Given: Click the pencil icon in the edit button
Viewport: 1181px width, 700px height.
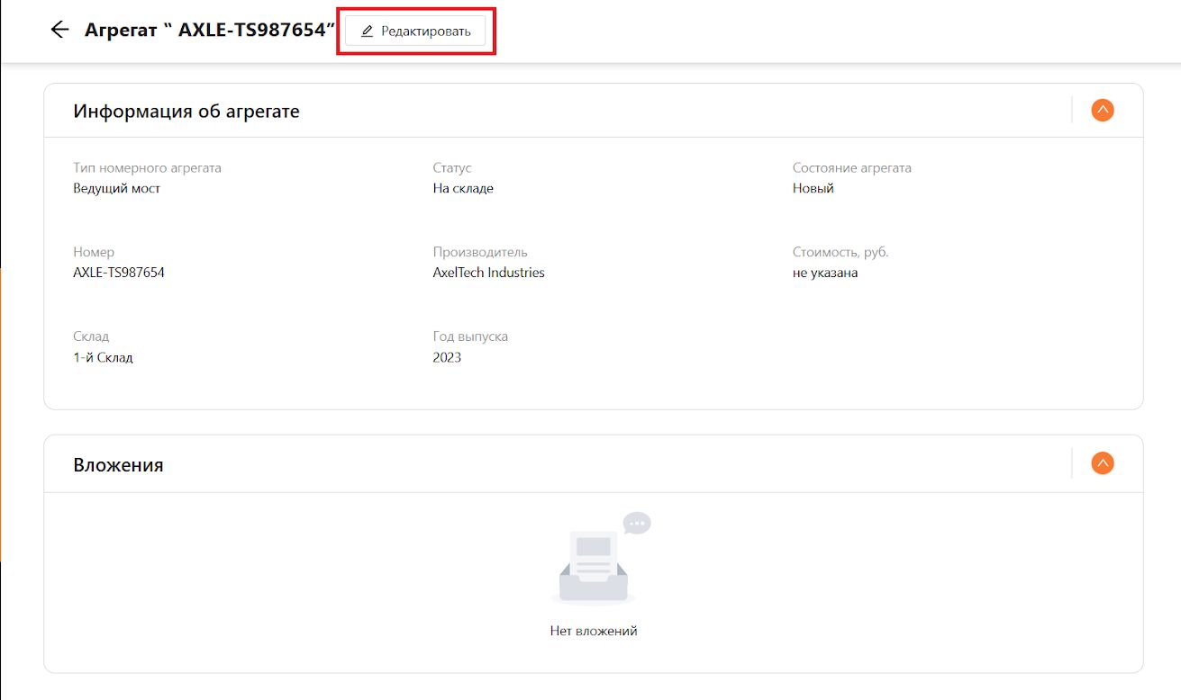Looking at the screenshot, I should pos(367,31).
